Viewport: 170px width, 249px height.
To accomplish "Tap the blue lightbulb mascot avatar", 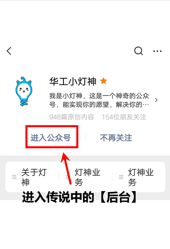I will pyautogui.click(x=24, y=92).
